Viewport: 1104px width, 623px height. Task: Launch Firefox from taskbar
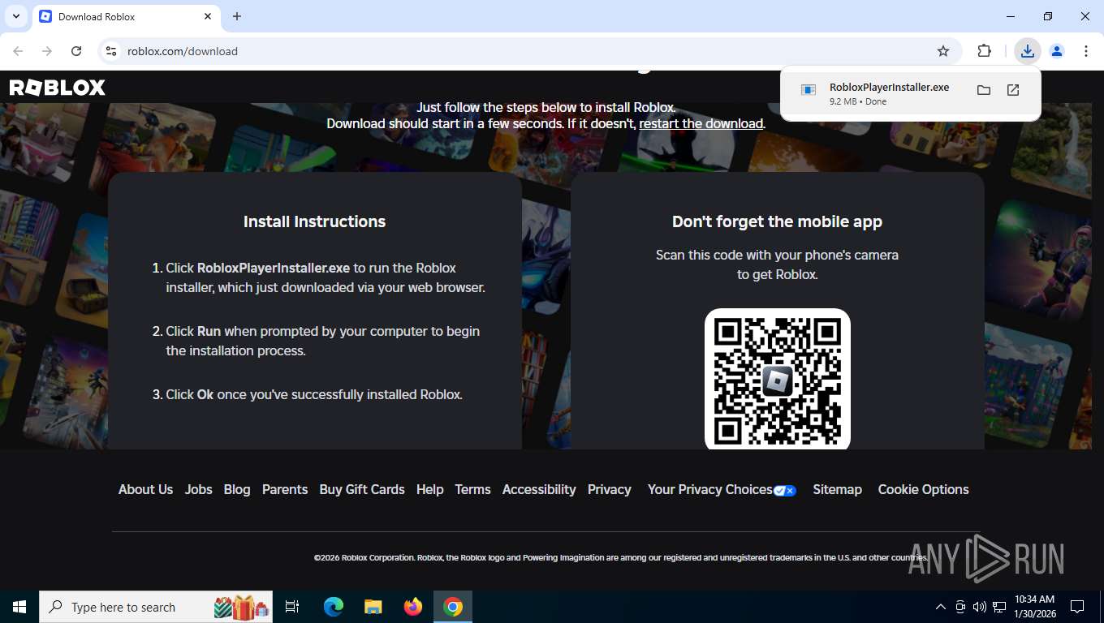tap(413, 607)
